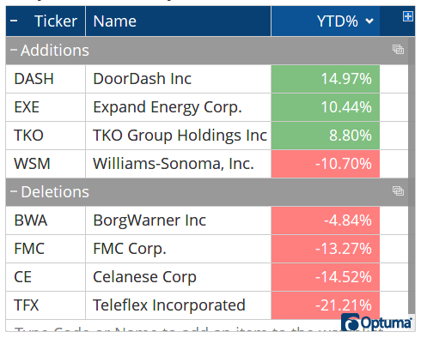The image size is (421, 338).
Task: Sort by Name column header
Action: coord(115,21)
